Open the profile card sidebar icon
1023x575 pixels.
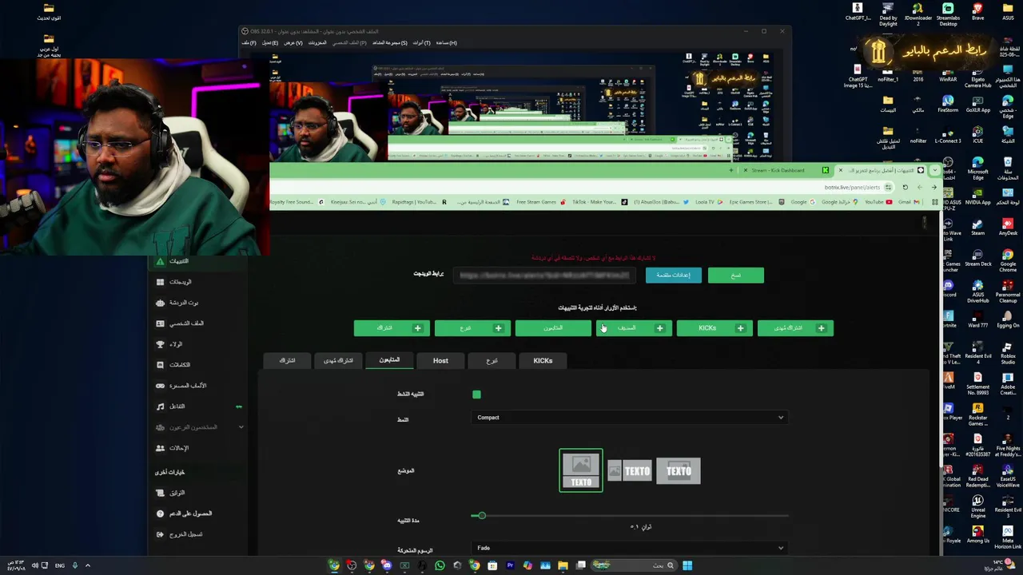click(161, 323)
